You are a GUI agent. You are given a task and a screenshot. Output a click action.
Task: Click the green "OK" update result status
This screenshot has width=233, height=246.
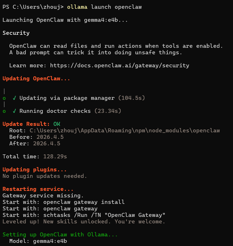57,124
